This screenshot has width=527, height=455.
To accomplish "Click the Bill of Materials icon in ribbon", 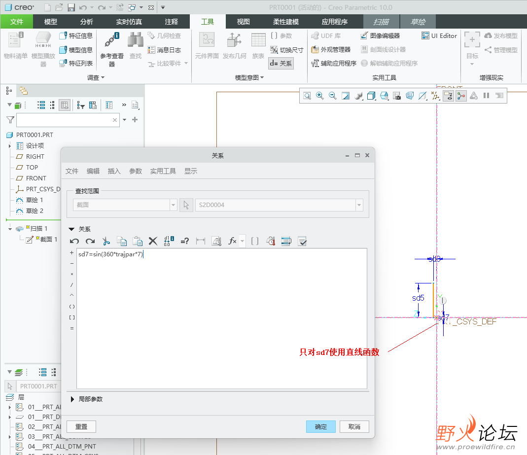I will [x=15, y=46].
